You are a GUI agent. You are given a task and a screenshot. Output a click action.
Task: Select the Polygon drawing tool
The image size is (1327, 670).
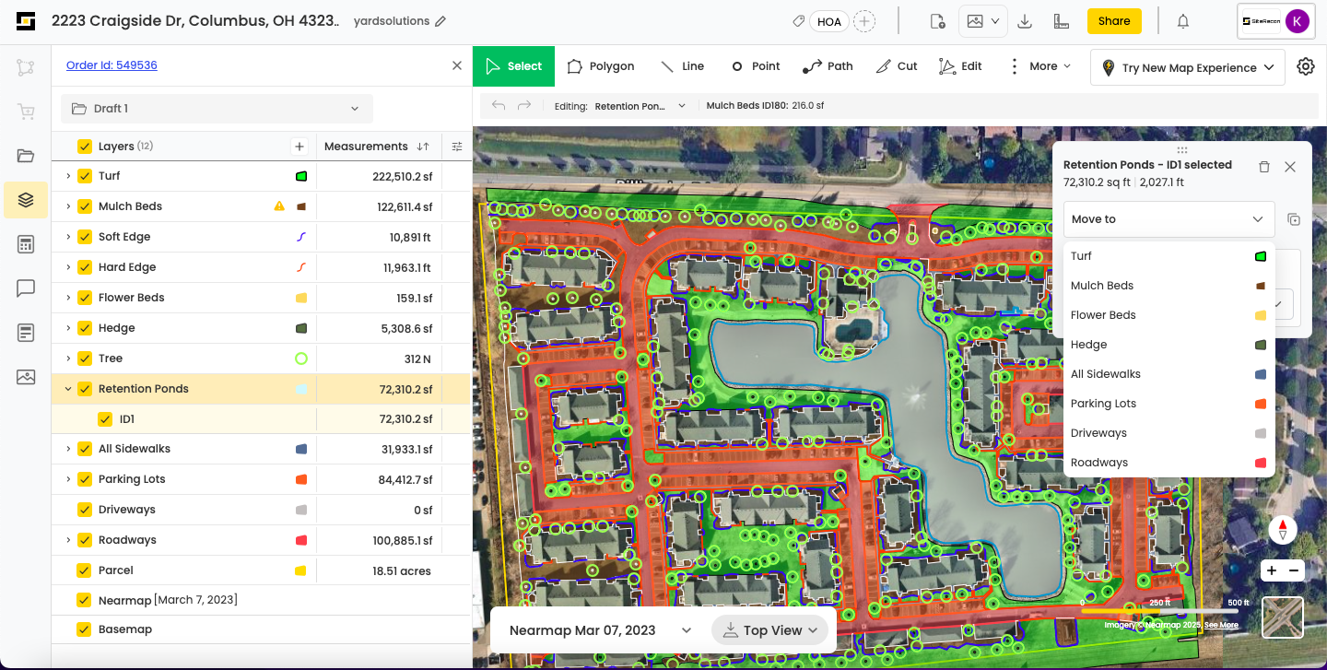tap(601, 66)
